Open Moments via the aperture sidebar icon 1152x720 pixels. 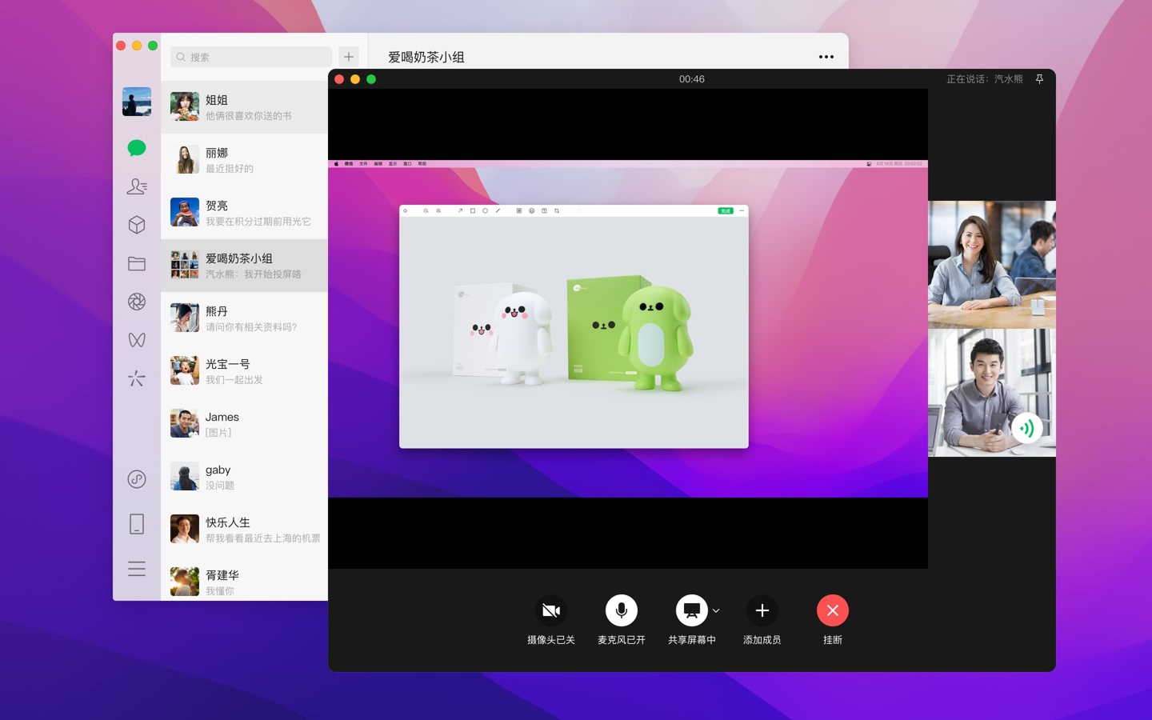(x=136, y=302)
